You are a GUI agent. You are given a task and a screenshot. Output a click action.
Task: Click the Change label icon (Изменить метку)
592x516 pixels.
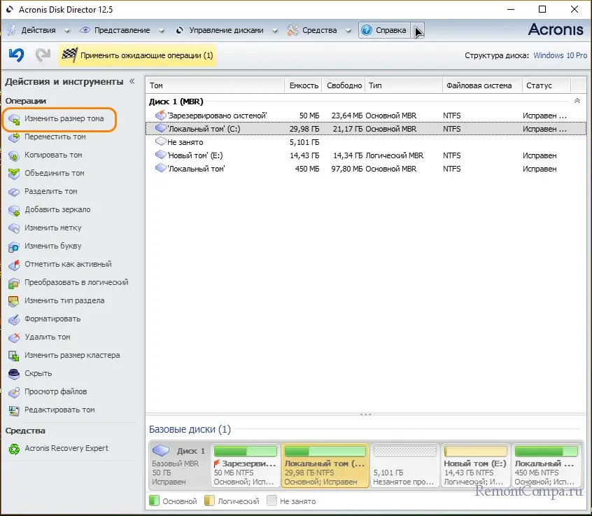coord(14,228)
